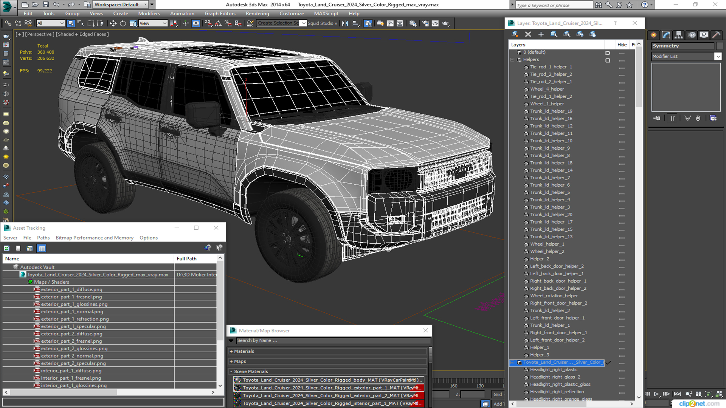Open Options menu in Asset Tracking
Screen dimensions: 726x408
pyautogui.click(x=148, y=238)
